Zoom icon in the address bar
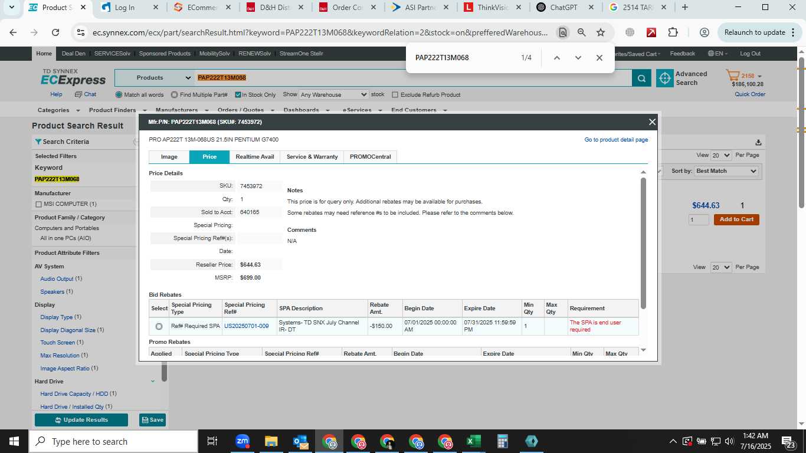 coord(582,32)
